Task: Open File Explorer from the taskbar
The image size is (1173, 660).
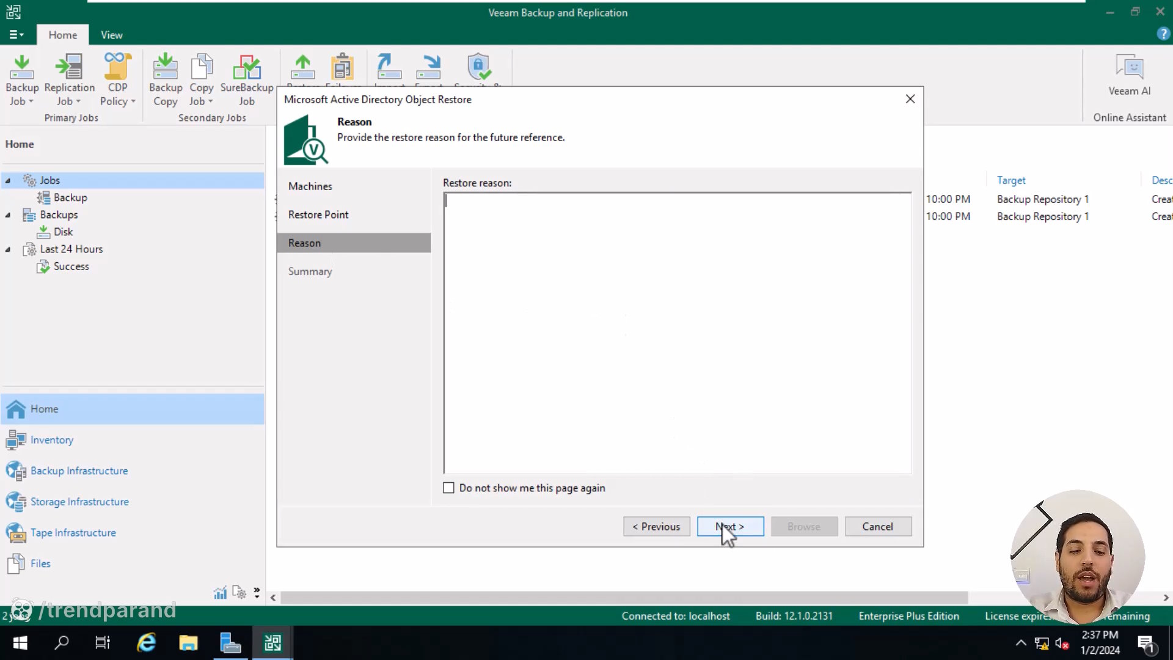Action: [x=188, y=643]
